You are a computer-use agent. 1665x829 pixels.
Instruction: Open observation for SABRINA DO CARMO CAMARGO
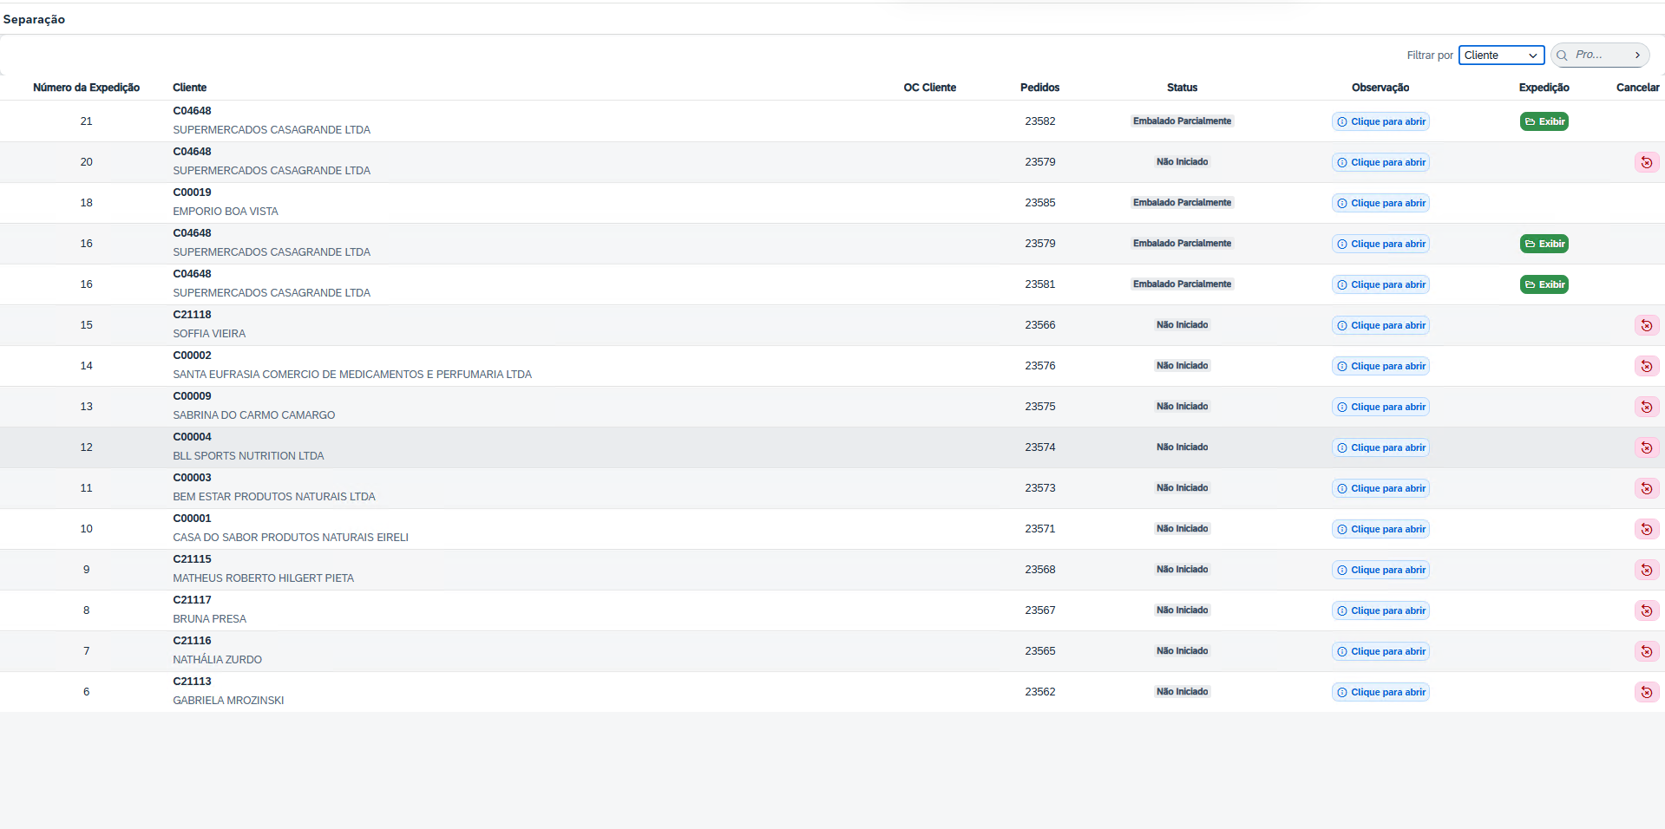point(1380,407)
